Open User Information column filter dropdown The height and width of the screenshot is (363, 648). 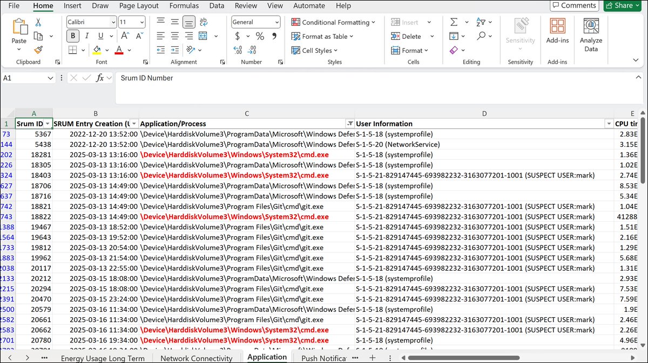[x=609, y=124]
